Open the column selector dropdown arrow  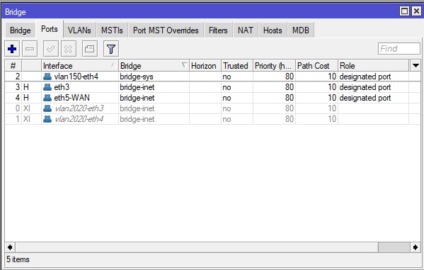[416, 65]
